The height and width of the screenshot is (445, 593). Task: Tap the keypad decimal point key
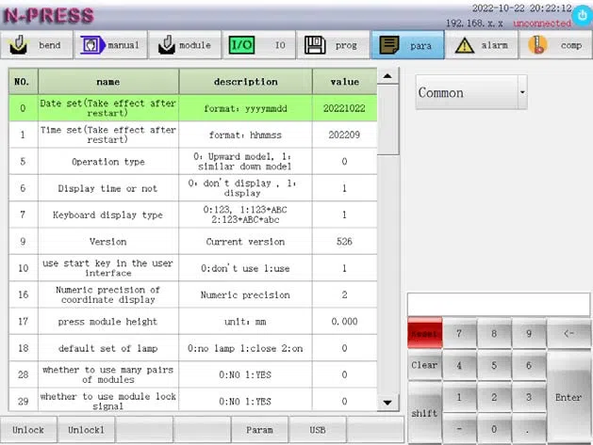pos(529,429)
